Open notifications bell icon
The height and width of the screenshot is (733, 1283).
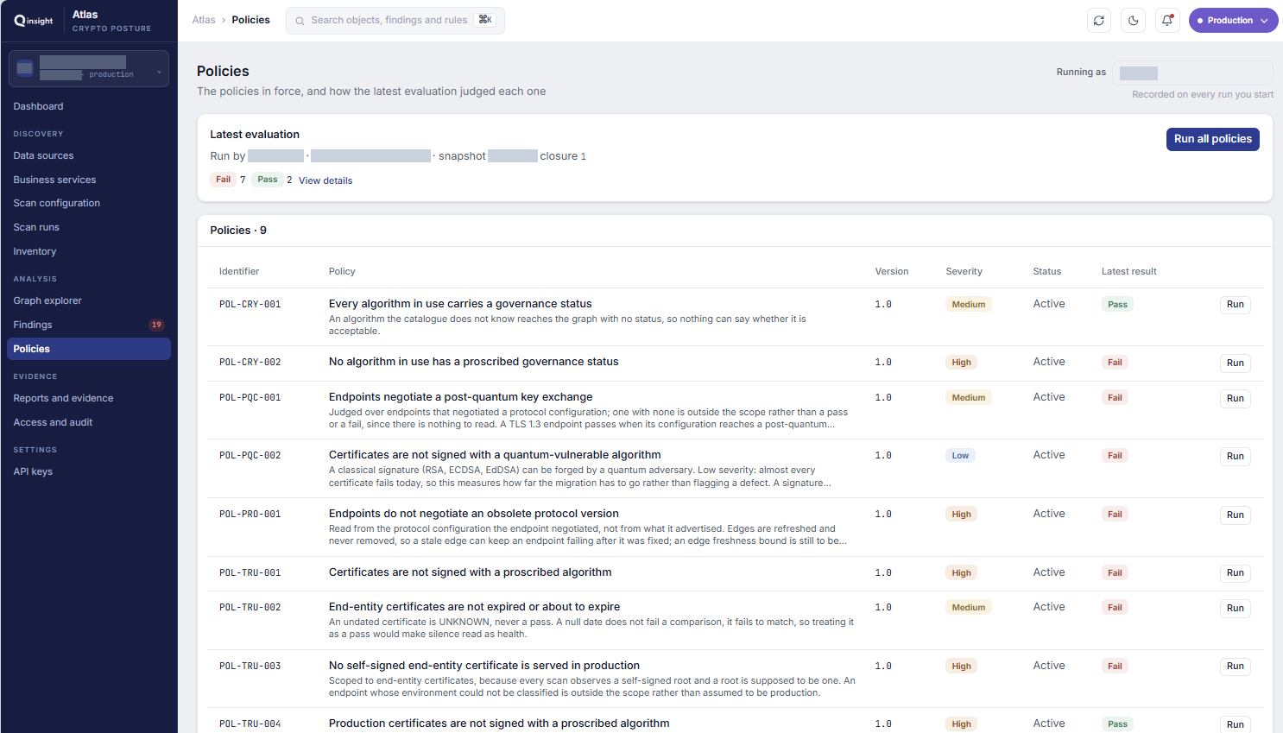(1167, 21)
